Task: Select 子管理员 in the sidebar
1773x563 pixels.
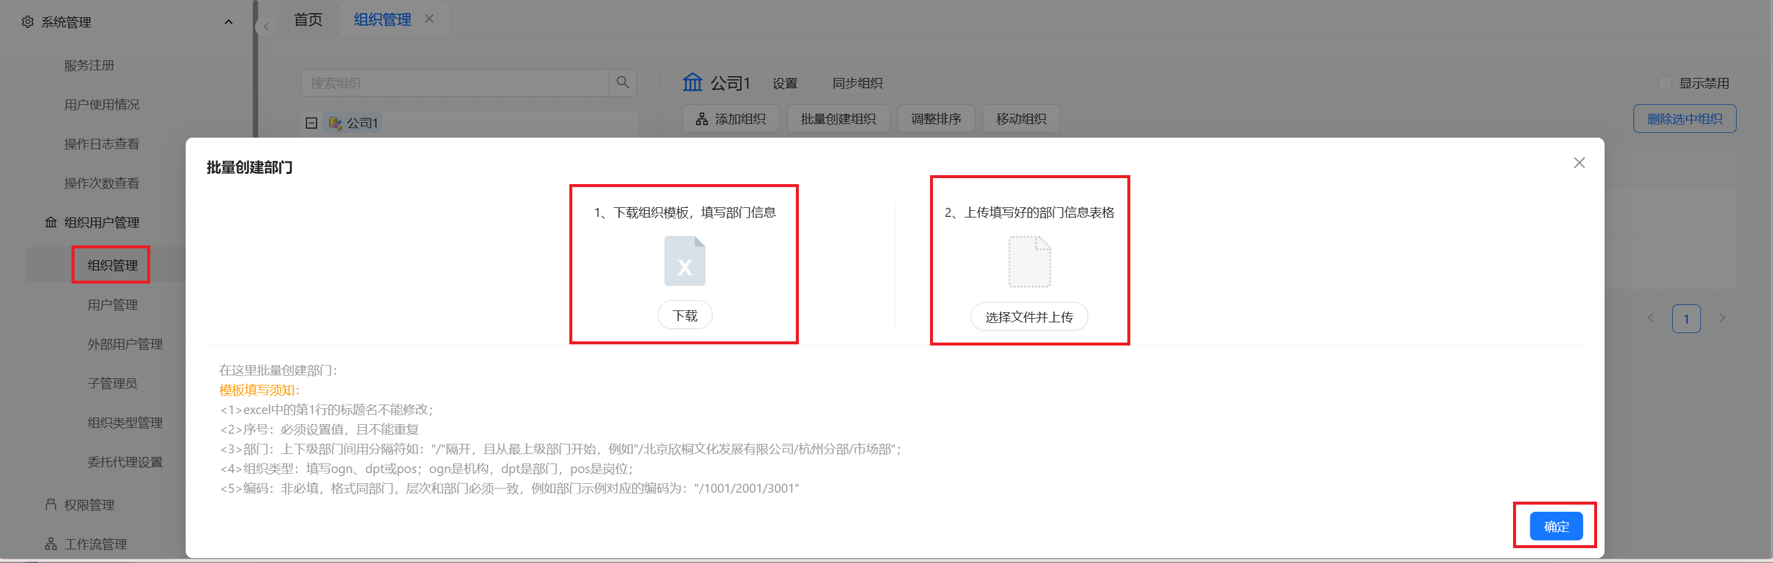Action: click(x=112, y=383)
